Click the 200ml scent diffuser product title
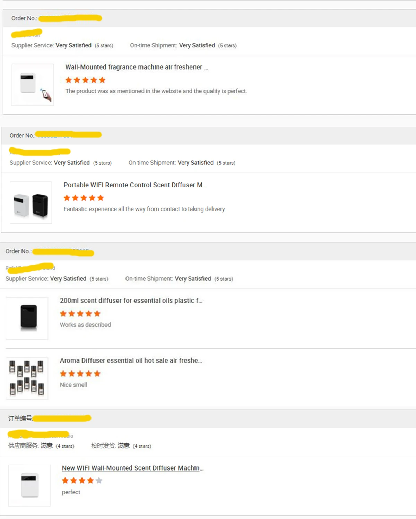This screenshot has width=416, height=519. point(131,301)
